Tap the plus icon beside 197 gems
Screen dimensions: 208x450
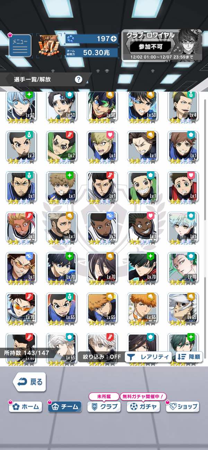113,39
